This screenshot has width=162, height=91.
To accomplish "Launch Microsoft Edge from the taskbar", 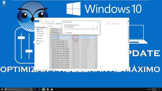I will tap(39, 89).
